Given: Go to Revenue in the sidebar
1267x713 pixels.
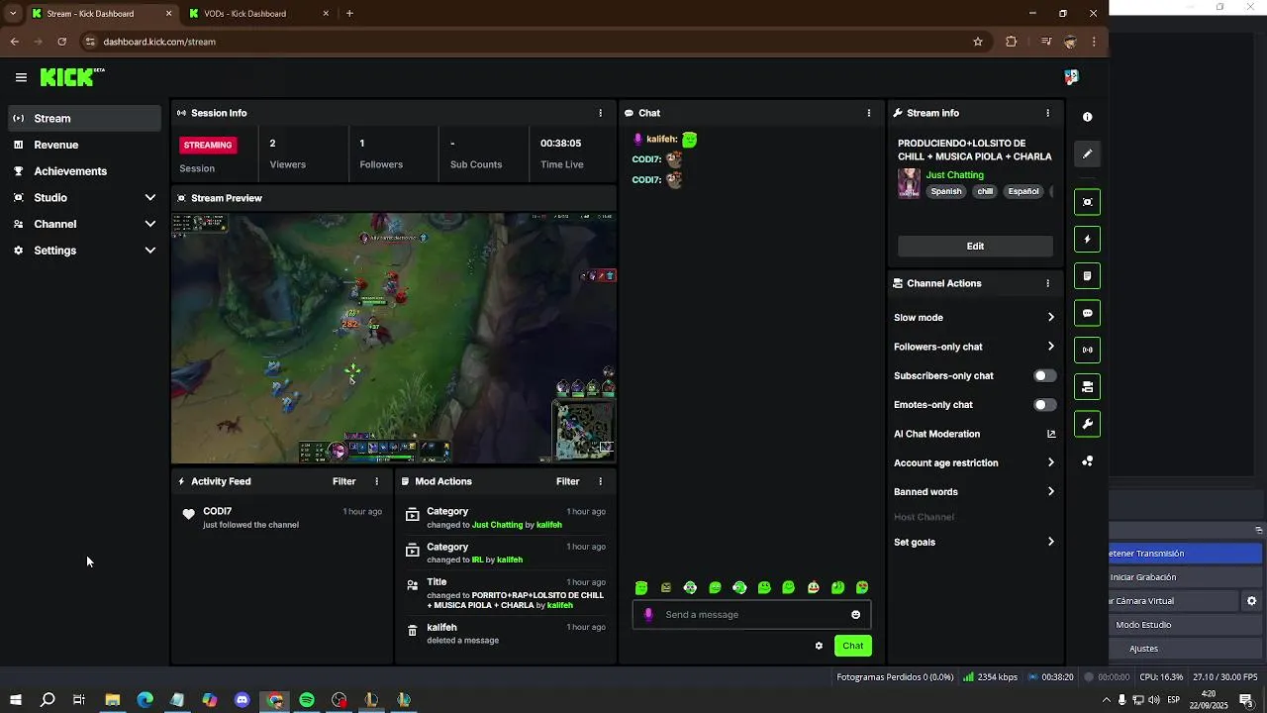Looking at the screenshot, I should click(84, 145).
